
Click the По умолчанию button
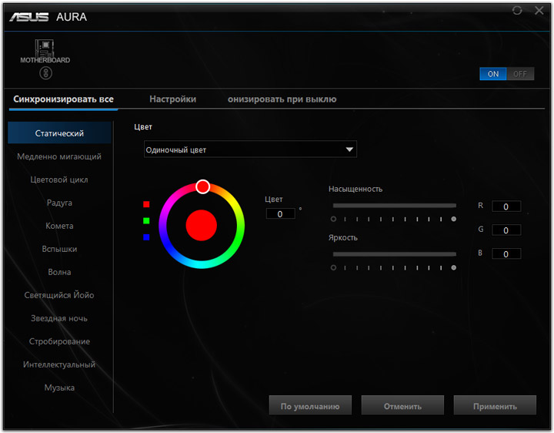310,405
